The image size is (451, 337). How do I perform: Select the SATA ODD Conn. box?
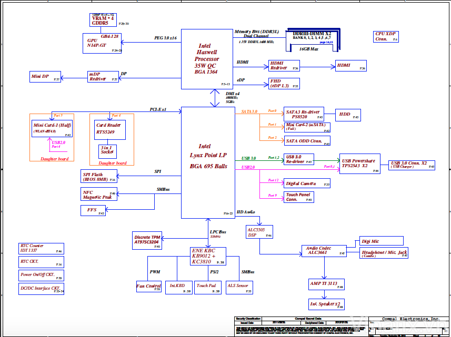coord(307,141)
